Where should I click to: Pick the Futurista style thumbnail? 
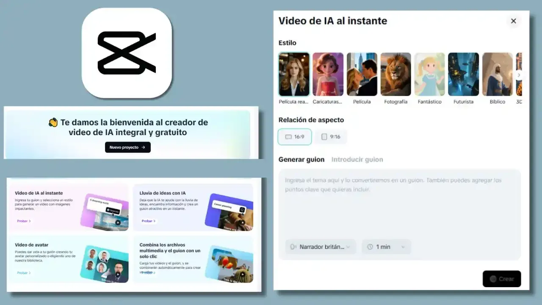coord(463,75)
